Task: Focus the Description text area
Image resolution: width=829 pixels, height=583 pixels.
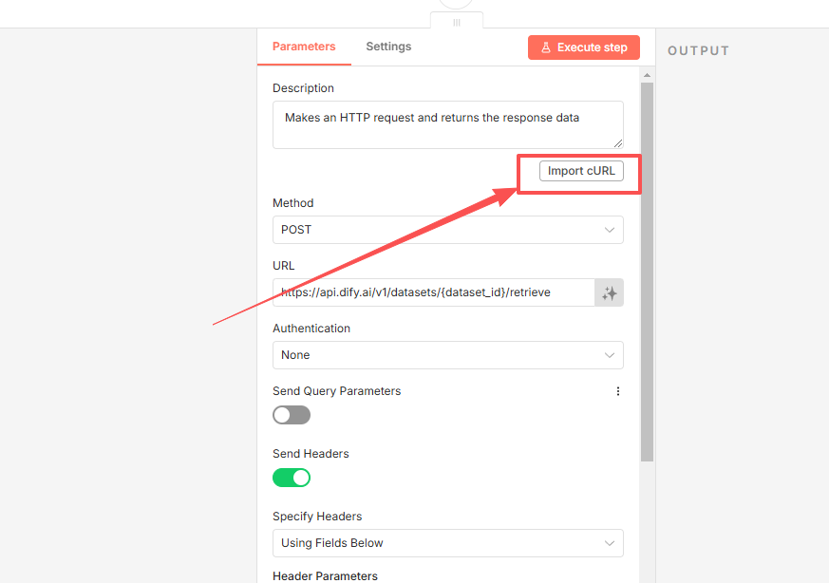Action: pyautogui.click(x=447, y=124)
